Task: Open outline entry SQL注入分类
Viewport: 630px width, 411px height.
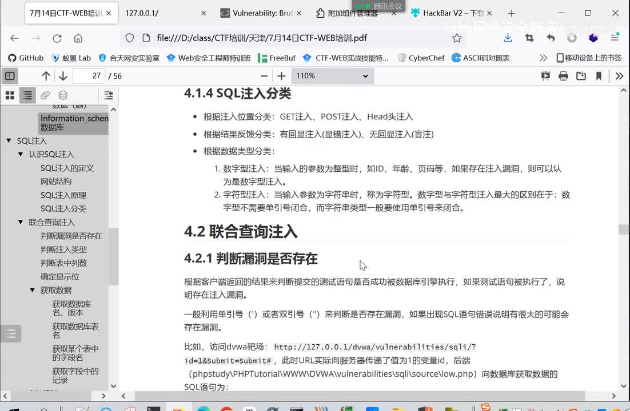Action: tap(63, 209)
